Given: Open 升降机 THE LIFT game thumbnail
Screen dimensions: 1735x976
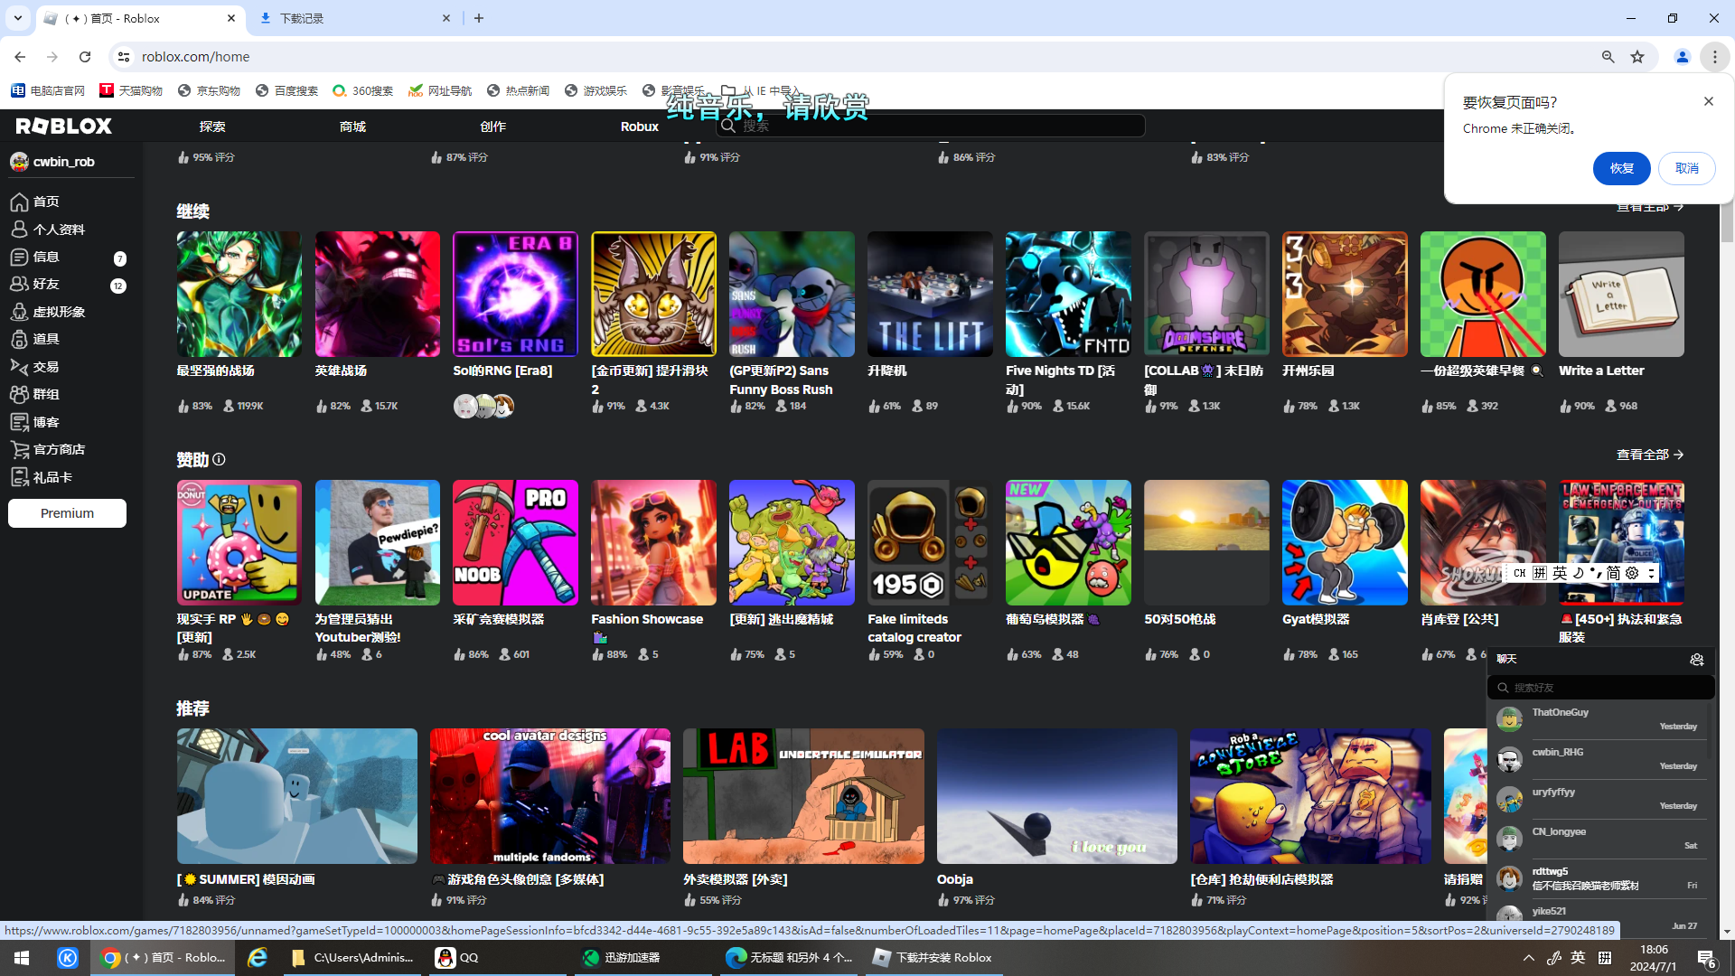Looking at the screenshot, I should click(x=930, y=294).
